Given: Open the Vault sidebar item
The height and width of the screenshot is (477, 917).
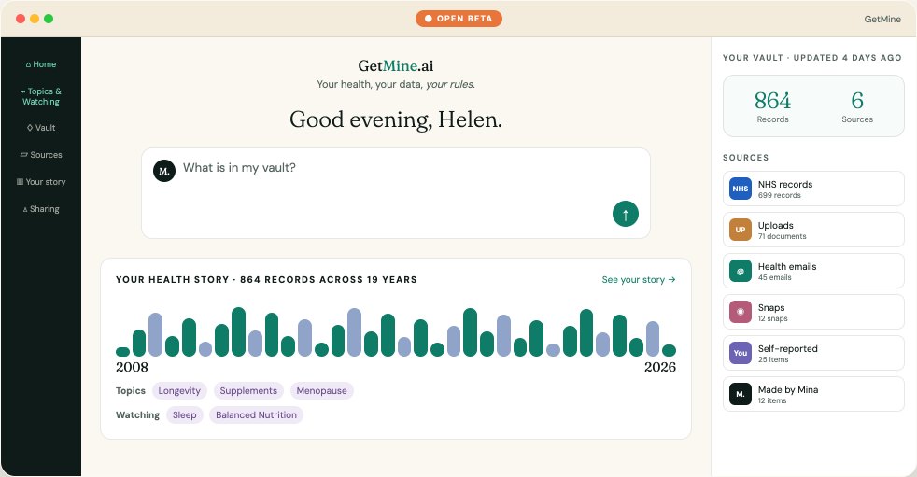Looking at the screenshot, I should (x=41, y=128).
